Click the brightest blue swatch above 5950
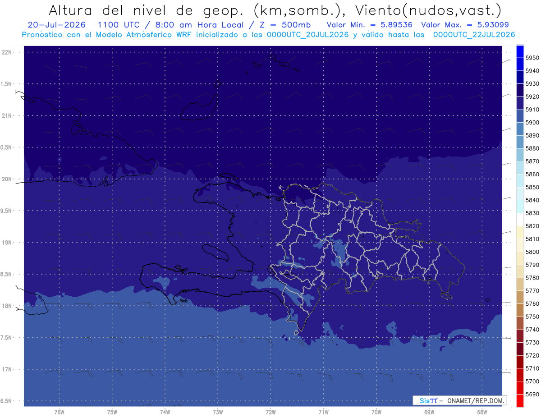Screen dimensions: 541x418 pyautogui.click(x=520, y=51)
